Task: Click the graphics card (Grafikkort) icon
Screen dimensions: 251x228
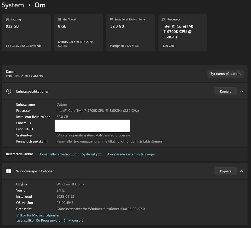Action: click(x=59, y=19)
